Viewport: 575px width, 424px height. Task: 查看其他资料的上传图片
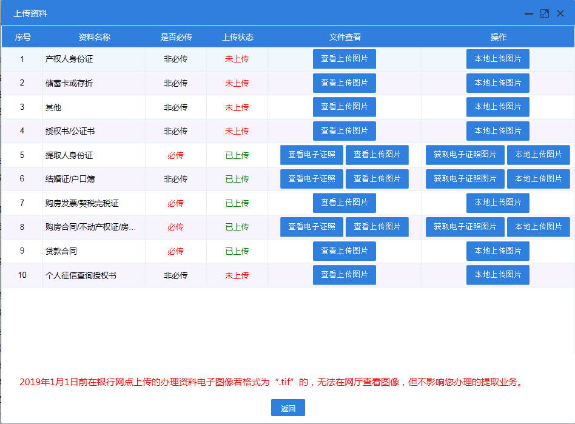click(344, 107)
